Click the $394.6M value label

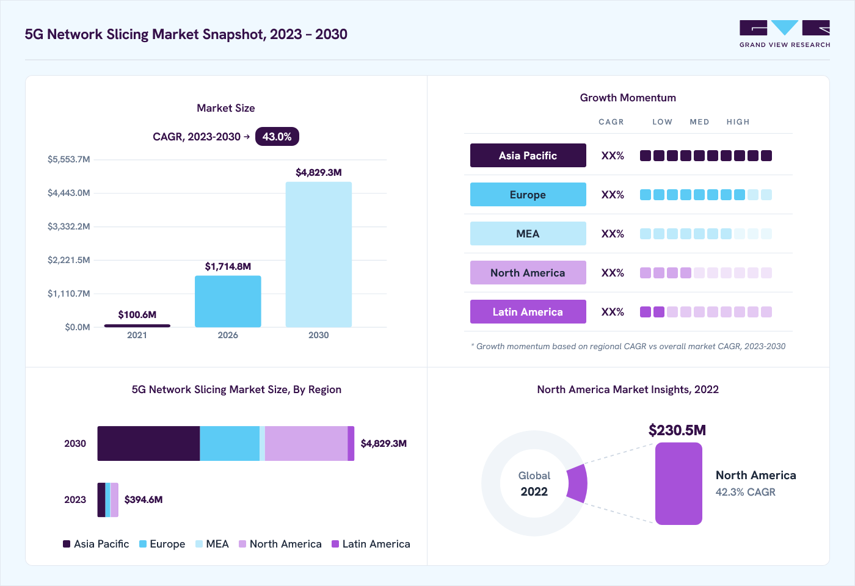[144, 499]
